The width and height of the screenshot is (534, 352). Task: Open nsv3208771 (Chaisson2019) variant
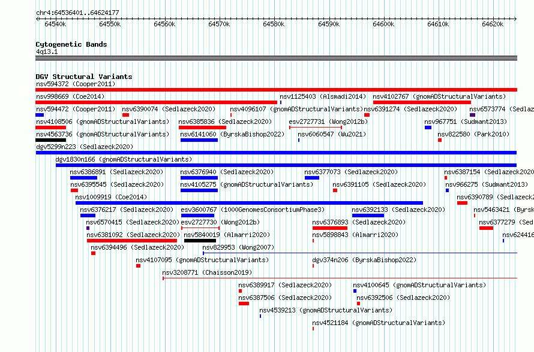[207, 272]
